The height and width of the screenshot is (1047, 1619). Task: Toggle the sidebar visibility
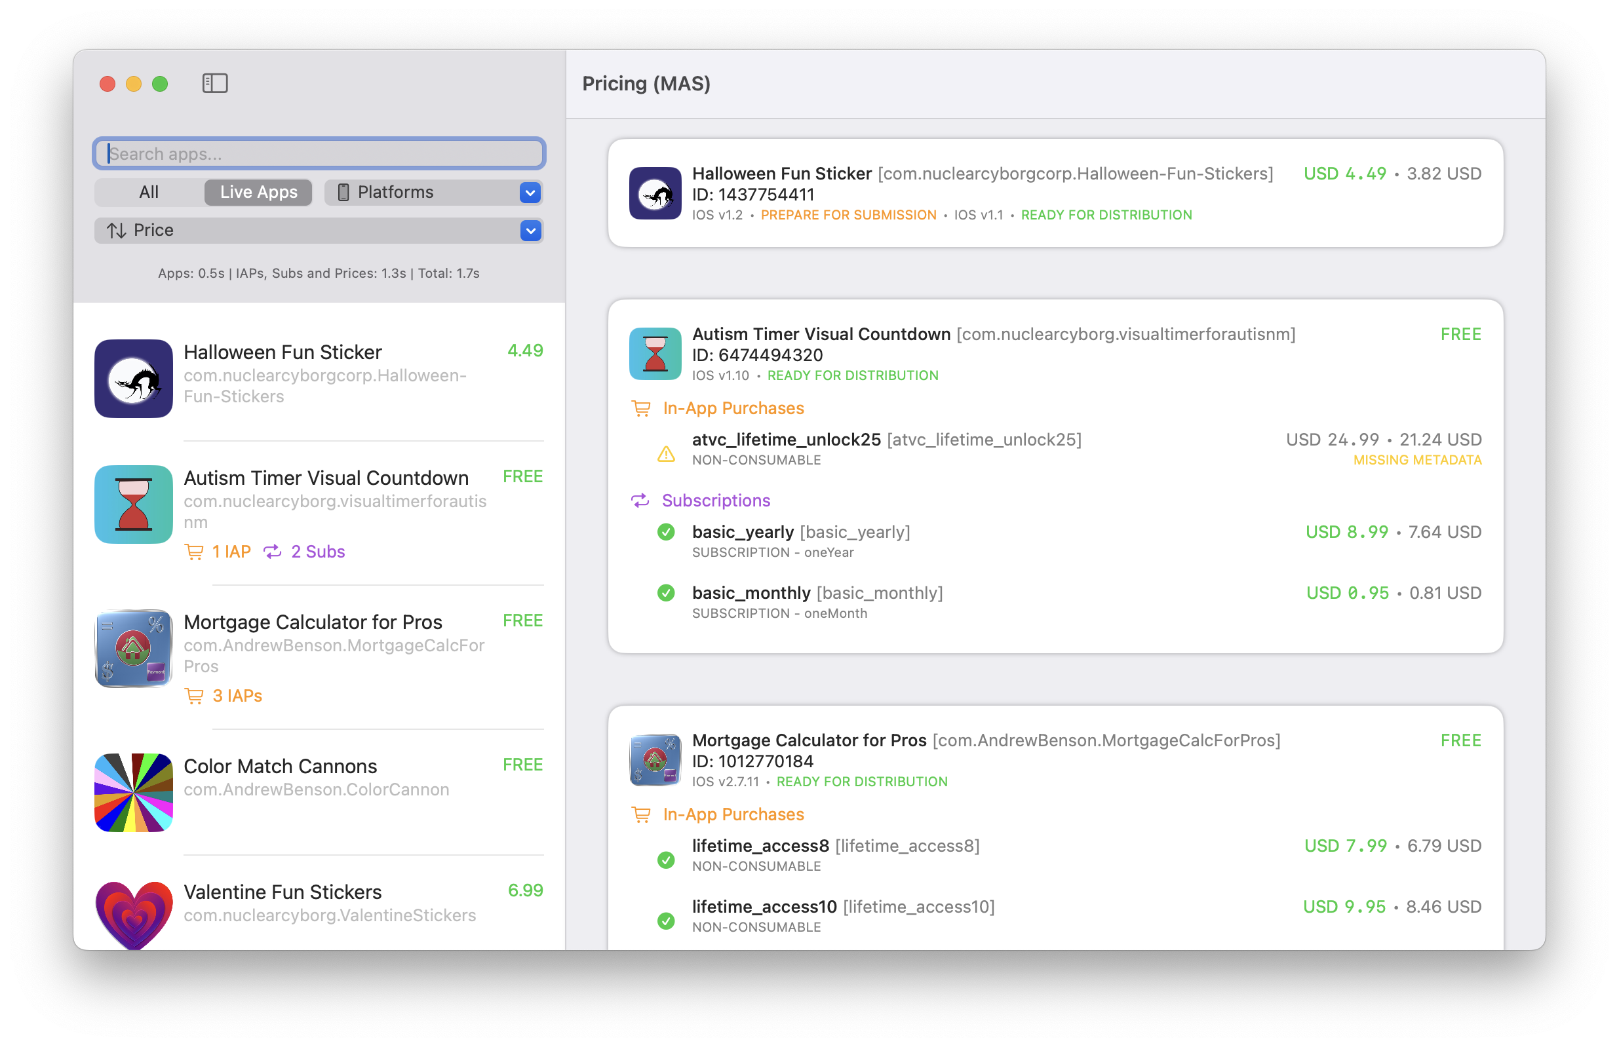click(x=214, y=83)
